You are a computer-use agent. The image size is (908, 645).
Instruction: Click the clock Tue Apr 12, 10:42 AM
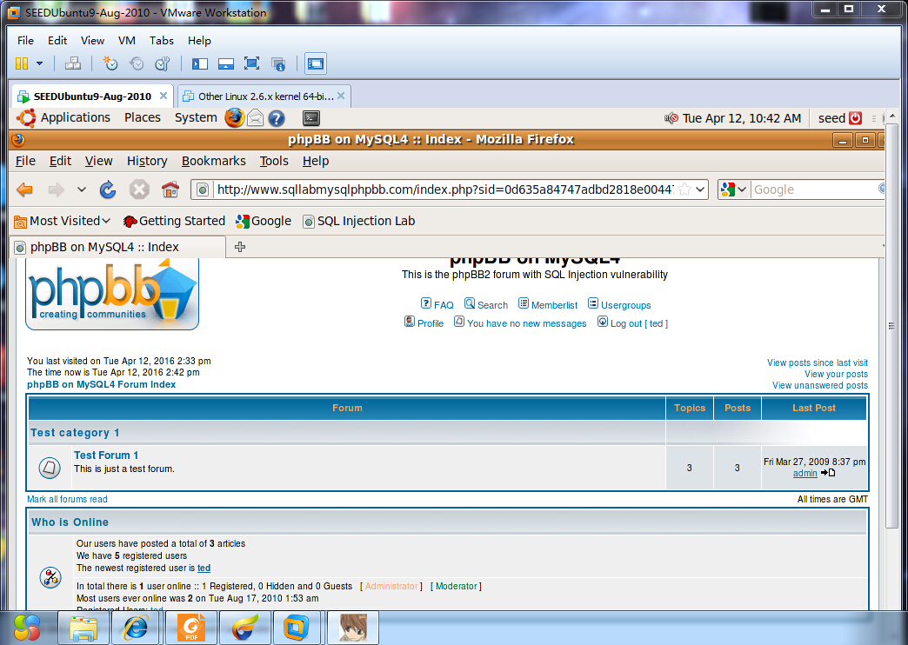click(x=742, y=118)
